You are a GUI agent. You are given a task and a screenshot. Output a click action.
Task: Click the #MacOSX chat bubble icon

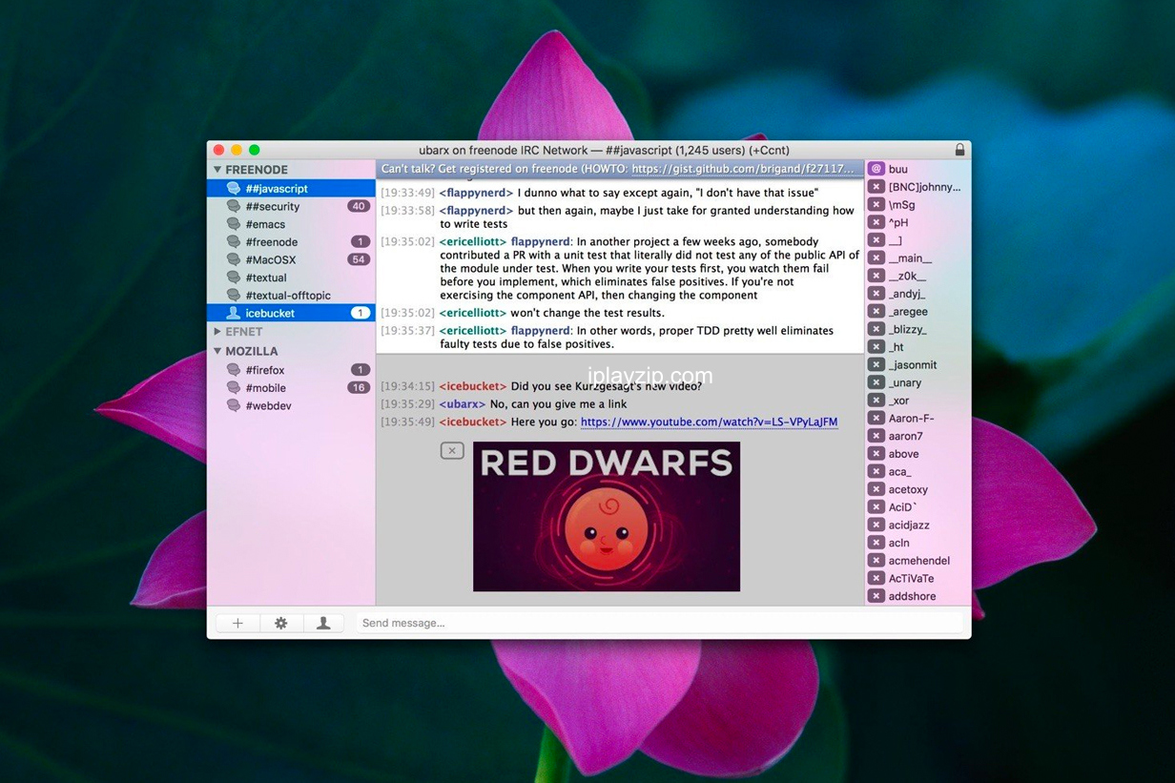pos(233,259)
